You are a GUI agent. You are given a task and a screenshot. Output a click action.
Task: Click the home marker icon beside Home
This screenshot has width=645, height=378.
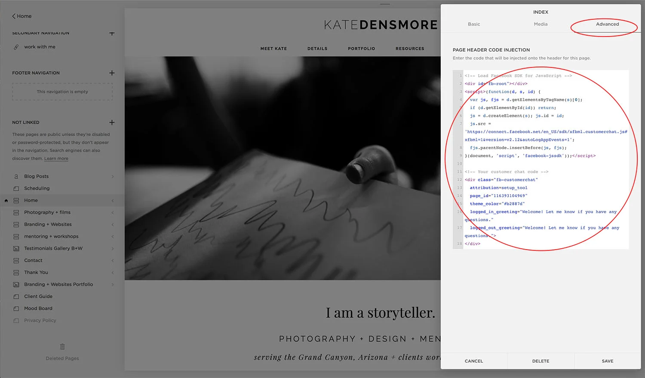[6, 201]
